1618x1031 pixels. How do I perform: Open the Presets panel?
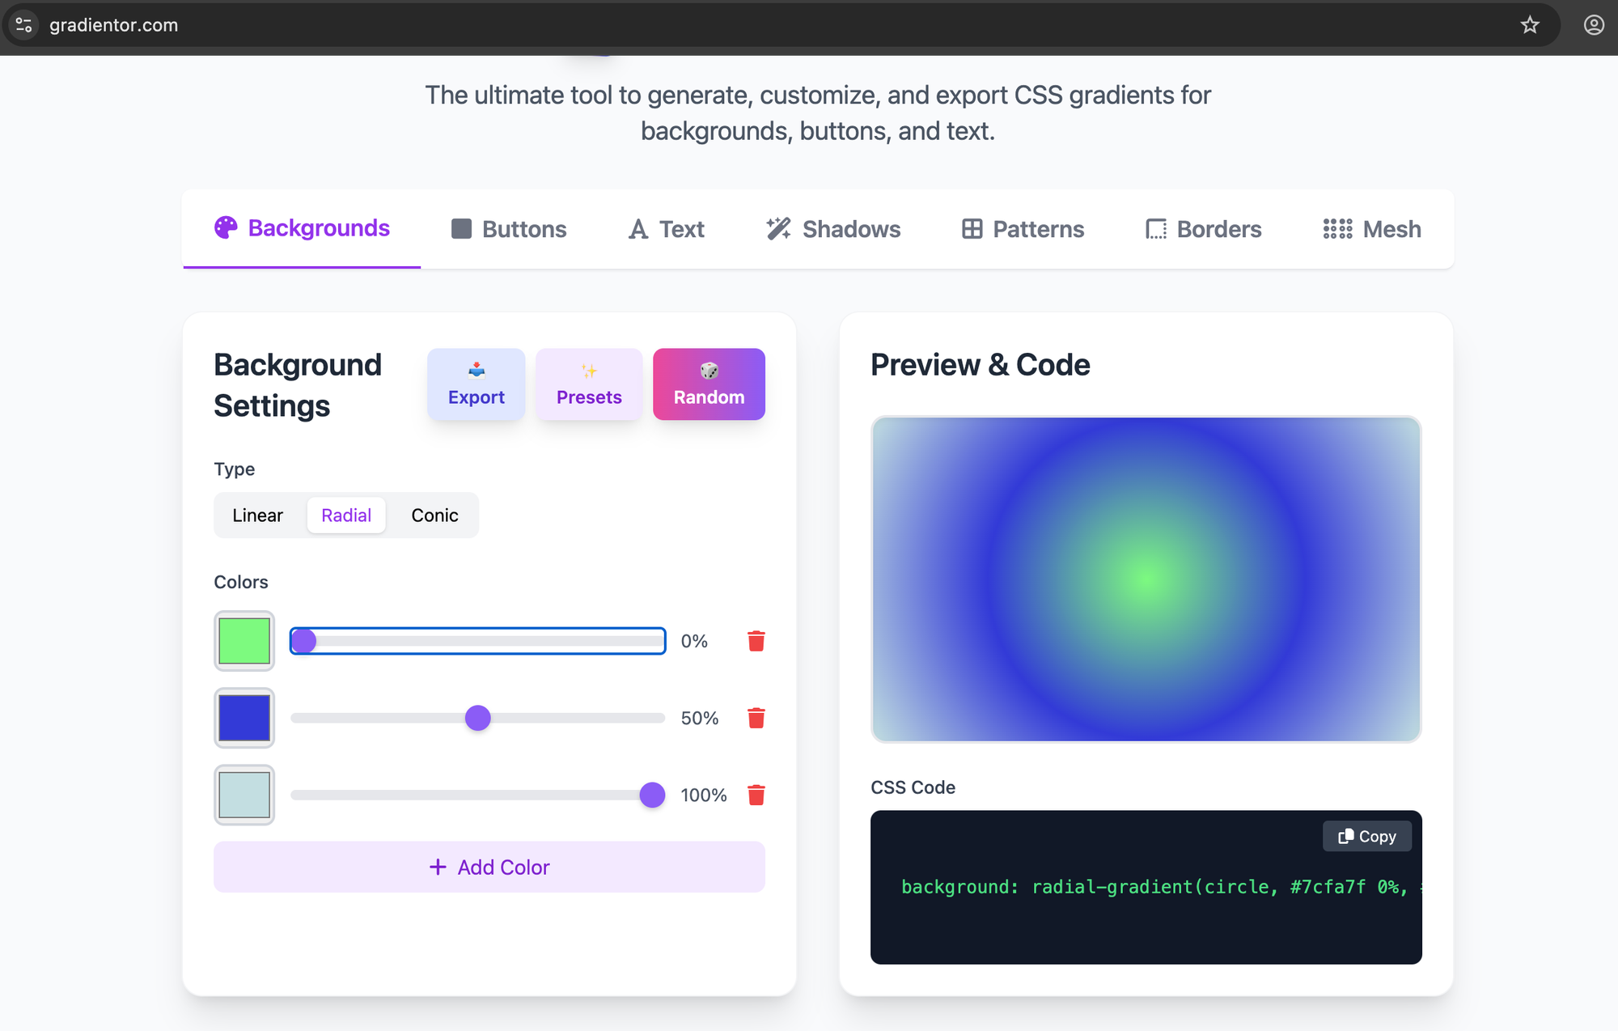[589, 384]
